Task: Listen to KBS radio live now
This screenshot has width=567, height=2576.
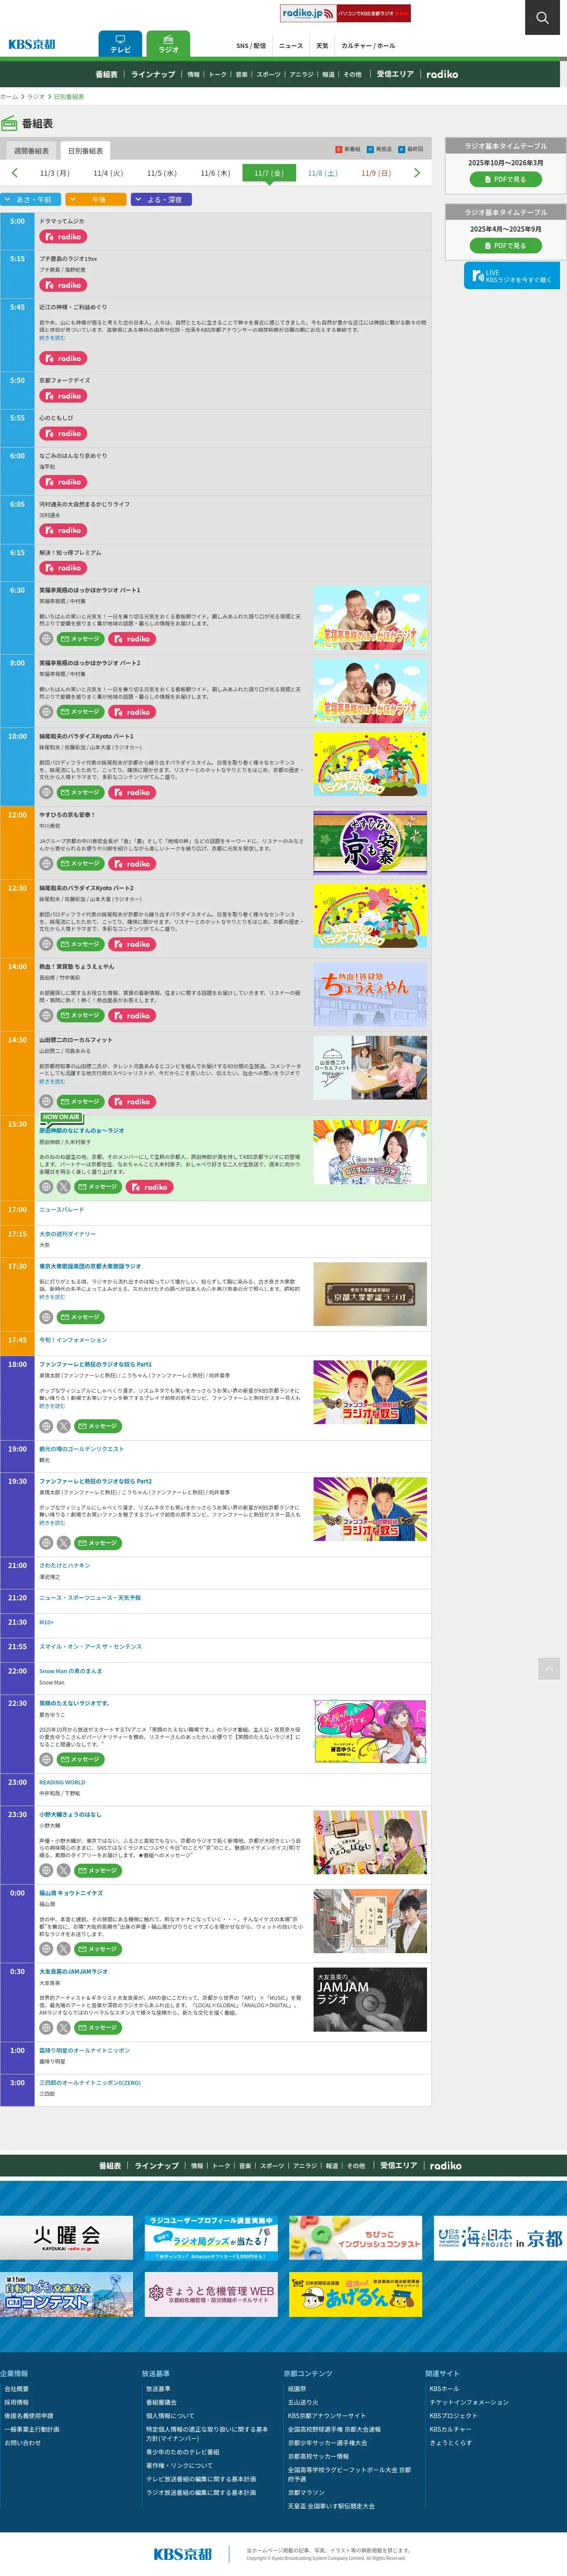Action: pos(512,276)
